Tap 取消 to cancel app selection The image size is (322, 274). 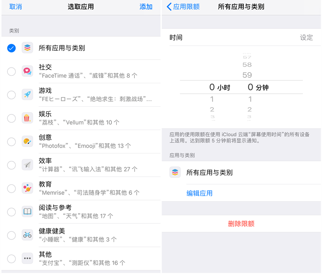point(16,7)
